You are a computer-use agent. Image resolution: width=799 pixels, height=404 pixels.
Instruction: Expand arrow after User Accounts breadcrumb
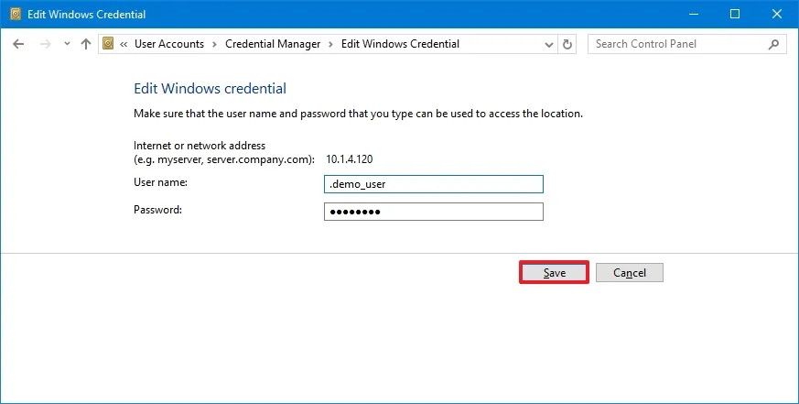[x=214, y=44]
